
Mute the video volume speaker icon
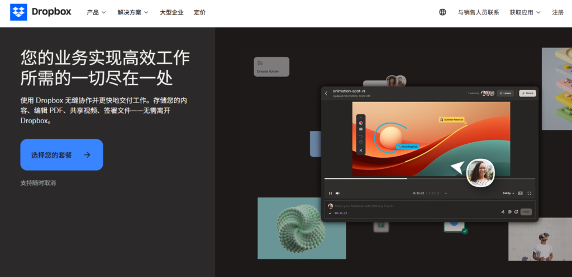tap(337, 193)
